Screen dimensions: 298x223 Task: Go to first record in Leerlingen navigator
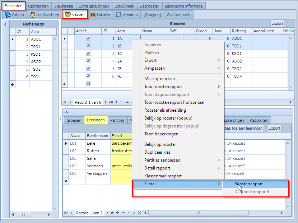coord(66,213)
